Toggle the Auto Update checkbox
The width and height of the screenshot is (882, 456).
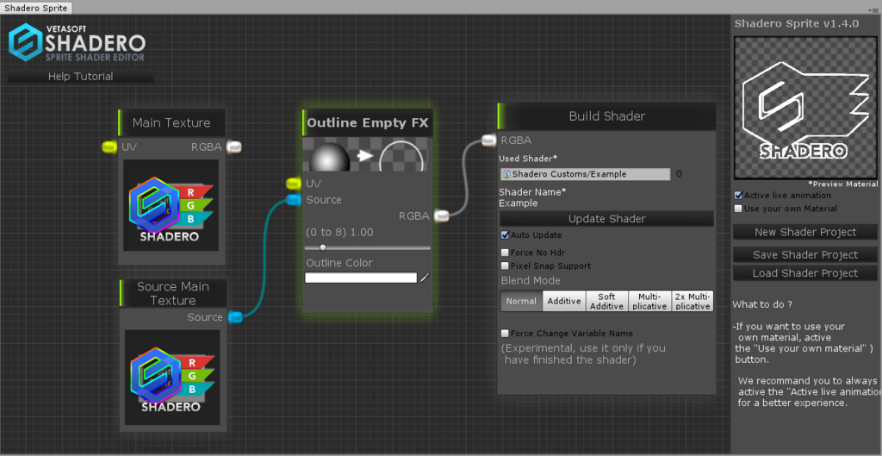[x=505, y=234]
